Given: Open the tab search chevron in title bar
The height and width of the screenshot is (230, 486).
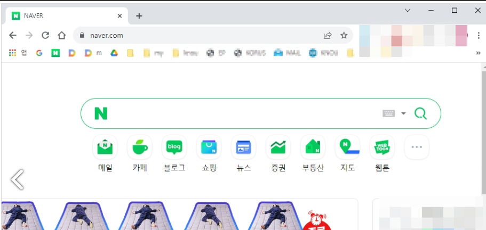Looking at the screenshot, I should [408, 10].
